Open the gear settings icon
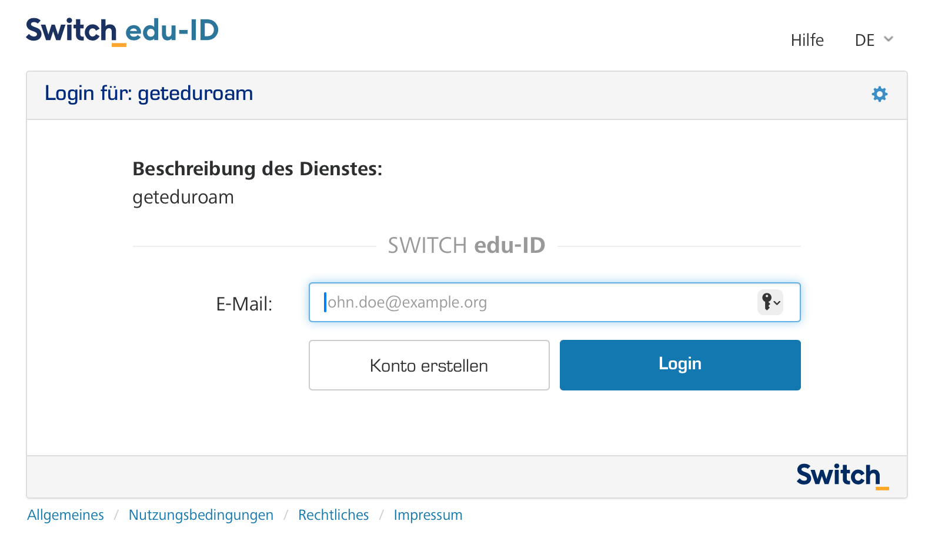The height and width of the screenshot is (541, 935). 879,94
